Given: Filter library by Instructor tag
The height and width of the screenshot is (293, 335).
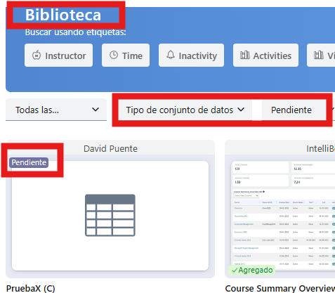Looking at the screenshot, I should [x=58, y=56].
